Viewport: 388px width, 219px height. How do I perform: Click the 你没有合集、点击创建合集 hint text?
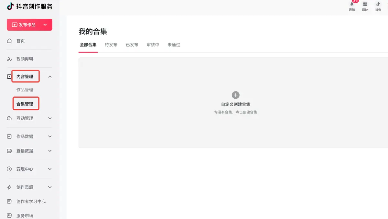(x=236, y=112)
